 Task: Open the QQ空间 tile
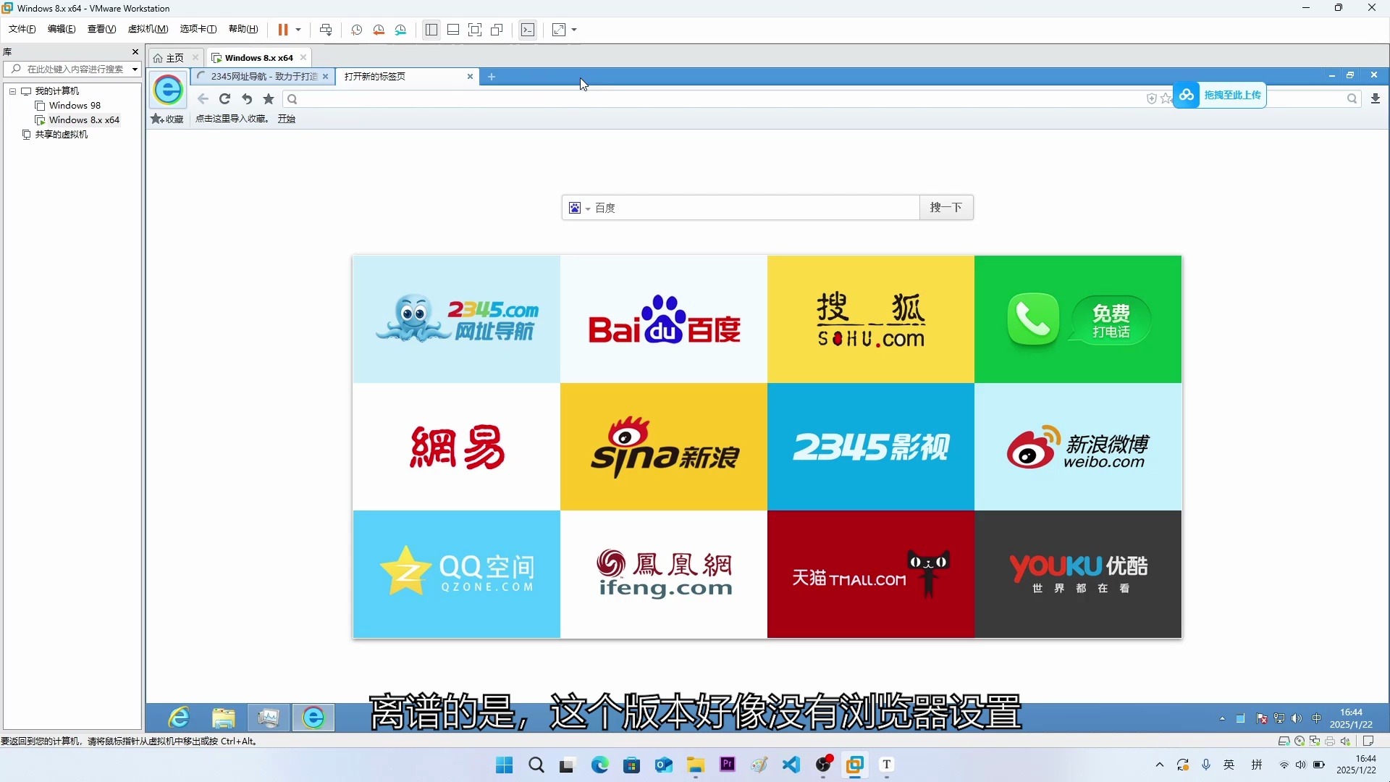click(x=457, y=574)
